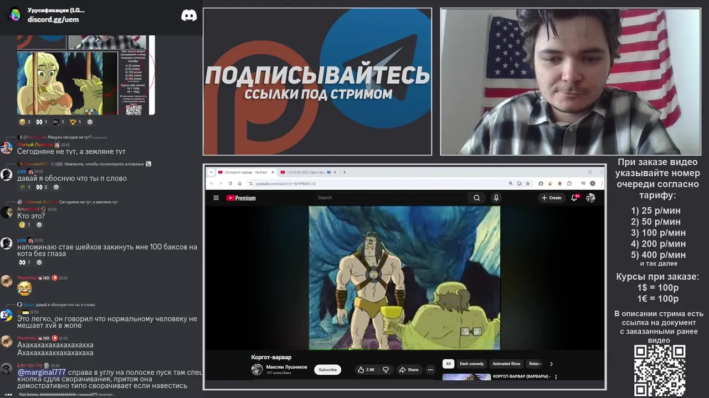Go back in the browser
The image size is (709, 398).
tap(211, 184)
